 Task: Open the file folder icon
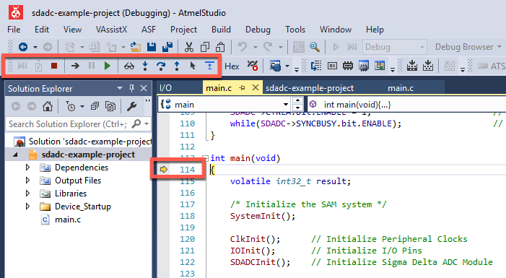pyautogui.click(x=136, y=47)
